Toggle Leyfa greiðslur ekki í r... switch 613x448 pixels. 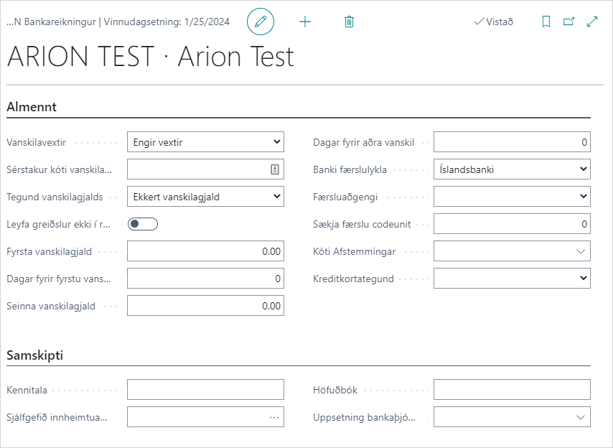[142, 224]
